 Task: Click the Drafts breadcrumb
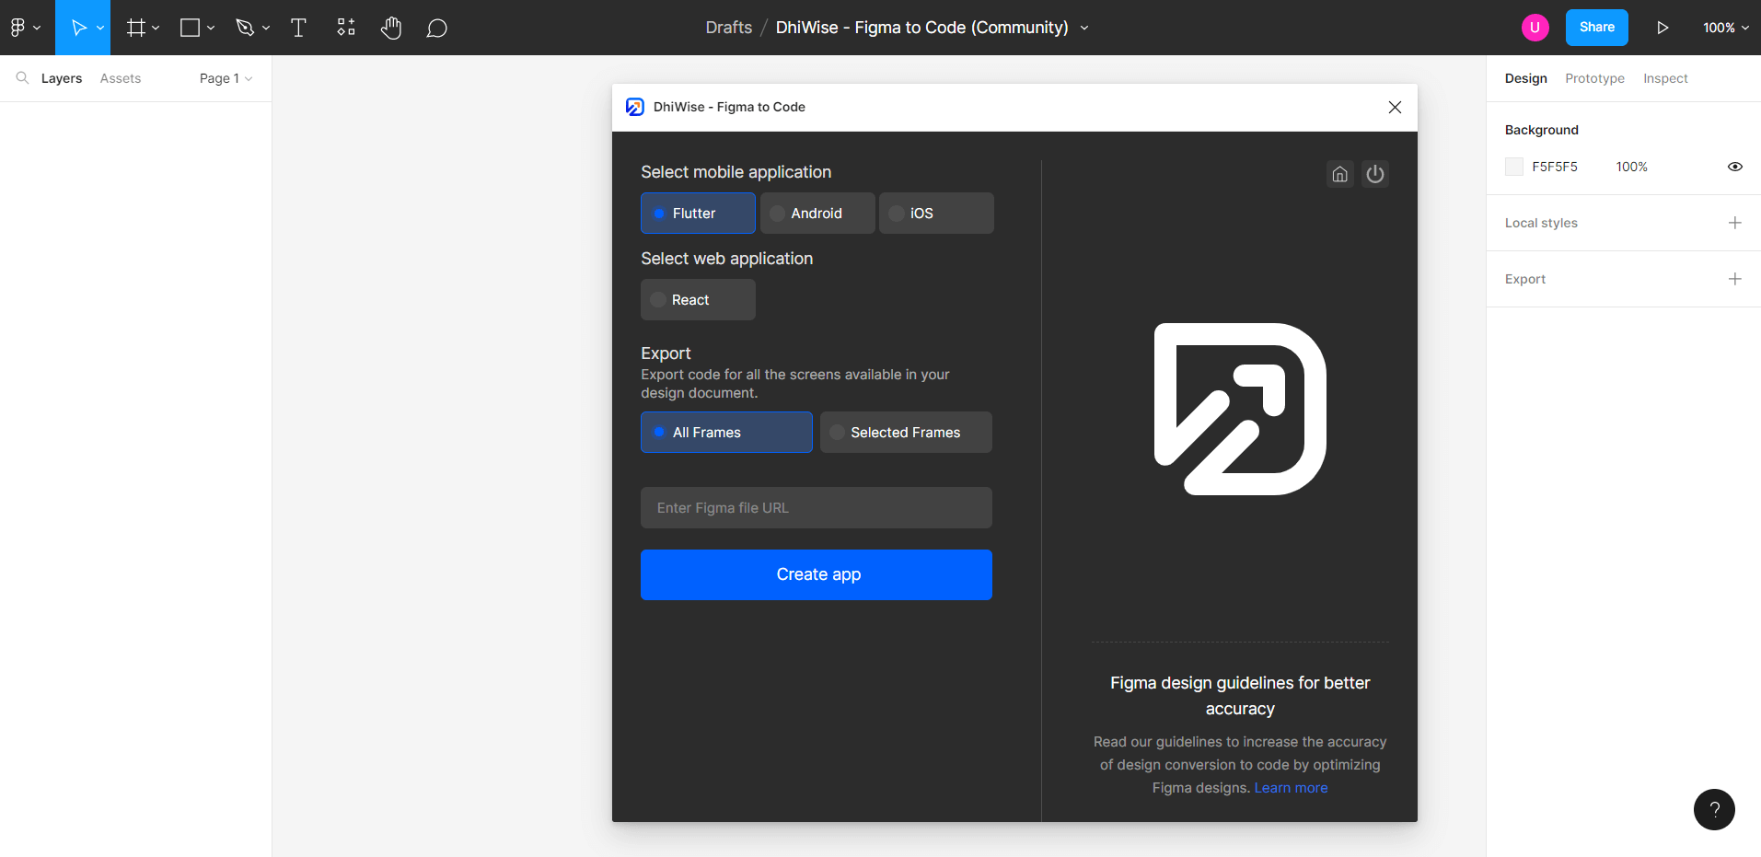(729, 28)
